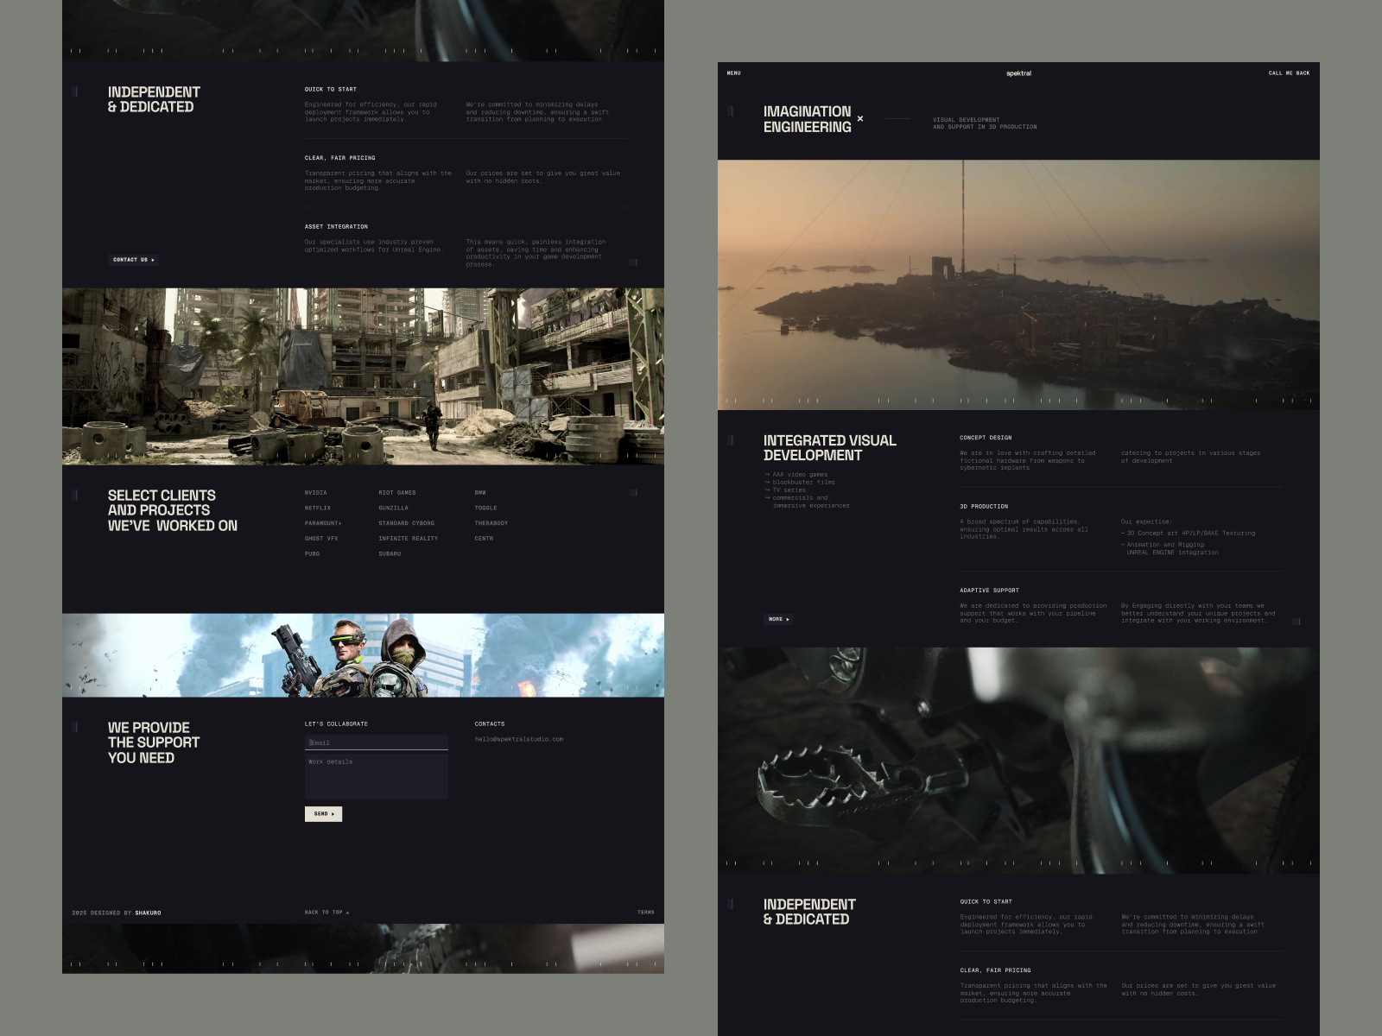The width and height of the screenshot is (1382, 1036).
Task: Click the hello@spektralstudio.com email address
Action: (x=519, y=739)
